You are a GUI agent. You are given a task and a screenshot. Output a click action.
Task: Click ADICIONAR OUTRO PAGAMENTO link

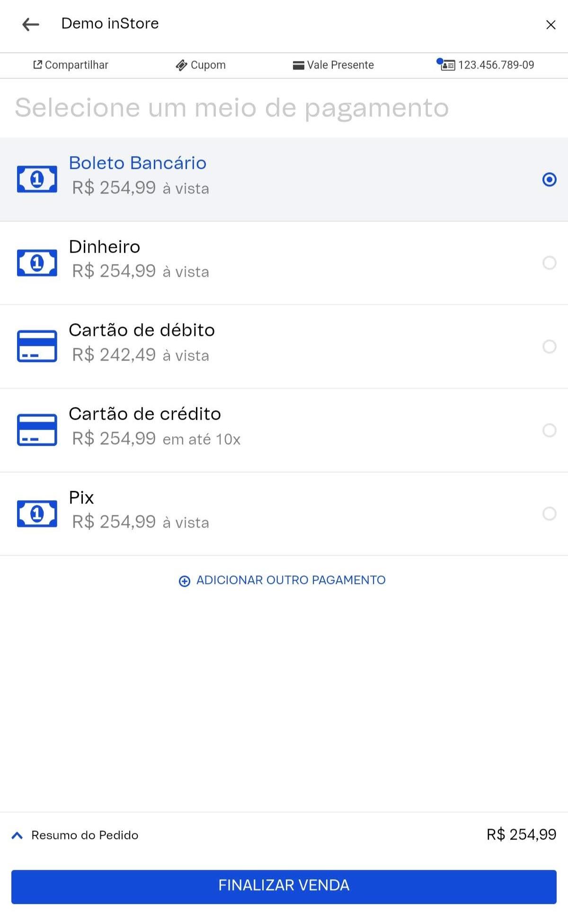click(291, 580)
